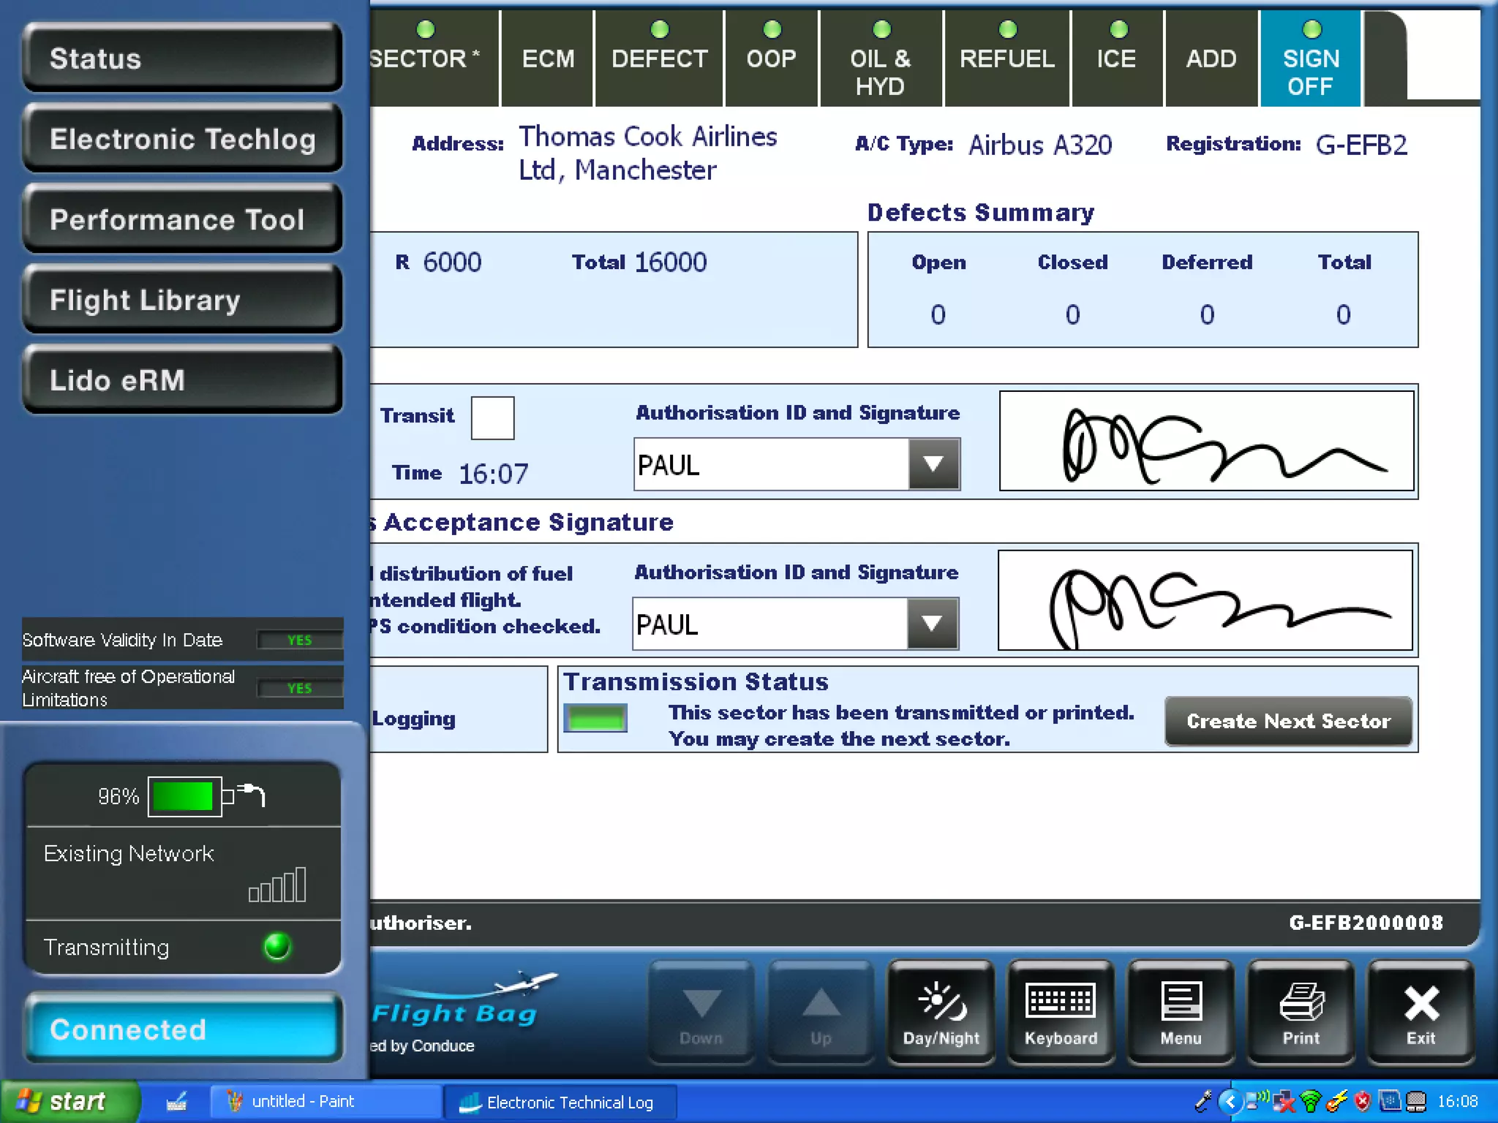Click the Transmitting green indicator light

click(x=277, y=947)
